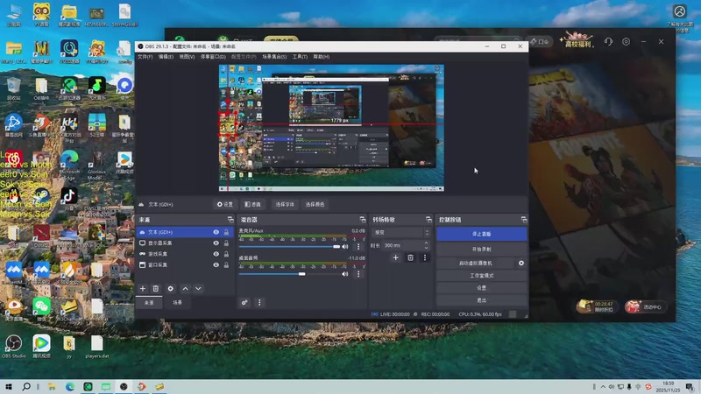The width and height of the screenshot is (701, 394).
Task: Open the three-dot menu for 桌面音频
Action: (358, 274)
